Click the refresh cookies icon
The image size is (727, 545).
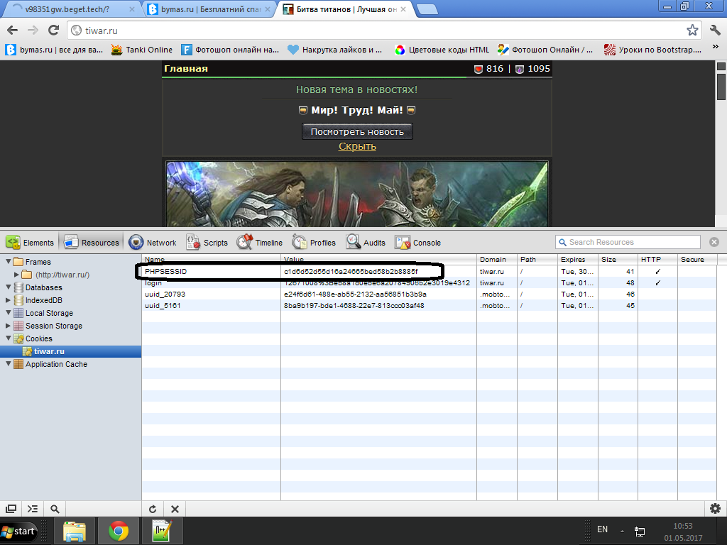(153, 509)
